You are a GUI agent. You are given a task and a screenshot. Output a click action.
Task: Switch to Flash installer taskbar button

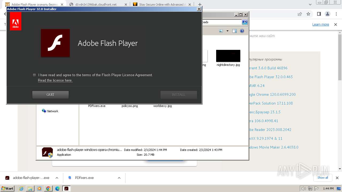(67, 189)
